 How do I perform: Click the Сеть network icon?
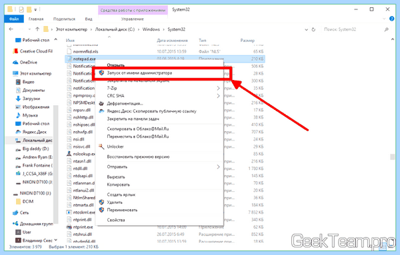[15, 212]
